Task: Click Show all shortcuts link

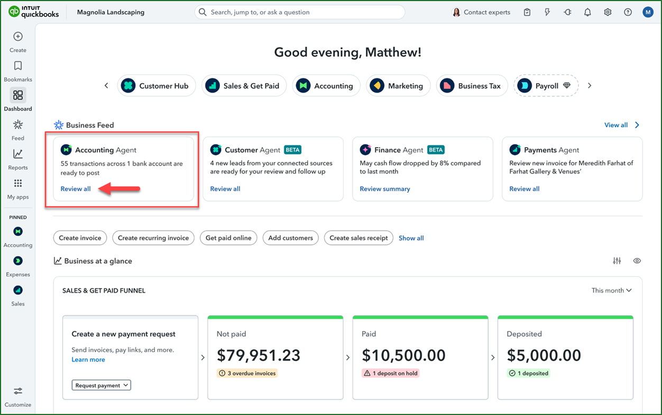Action: (411, 238)
